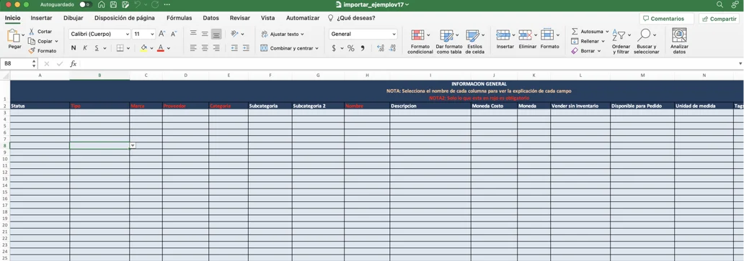
Task: Open Dar formato como tabla
Action: 448,42
